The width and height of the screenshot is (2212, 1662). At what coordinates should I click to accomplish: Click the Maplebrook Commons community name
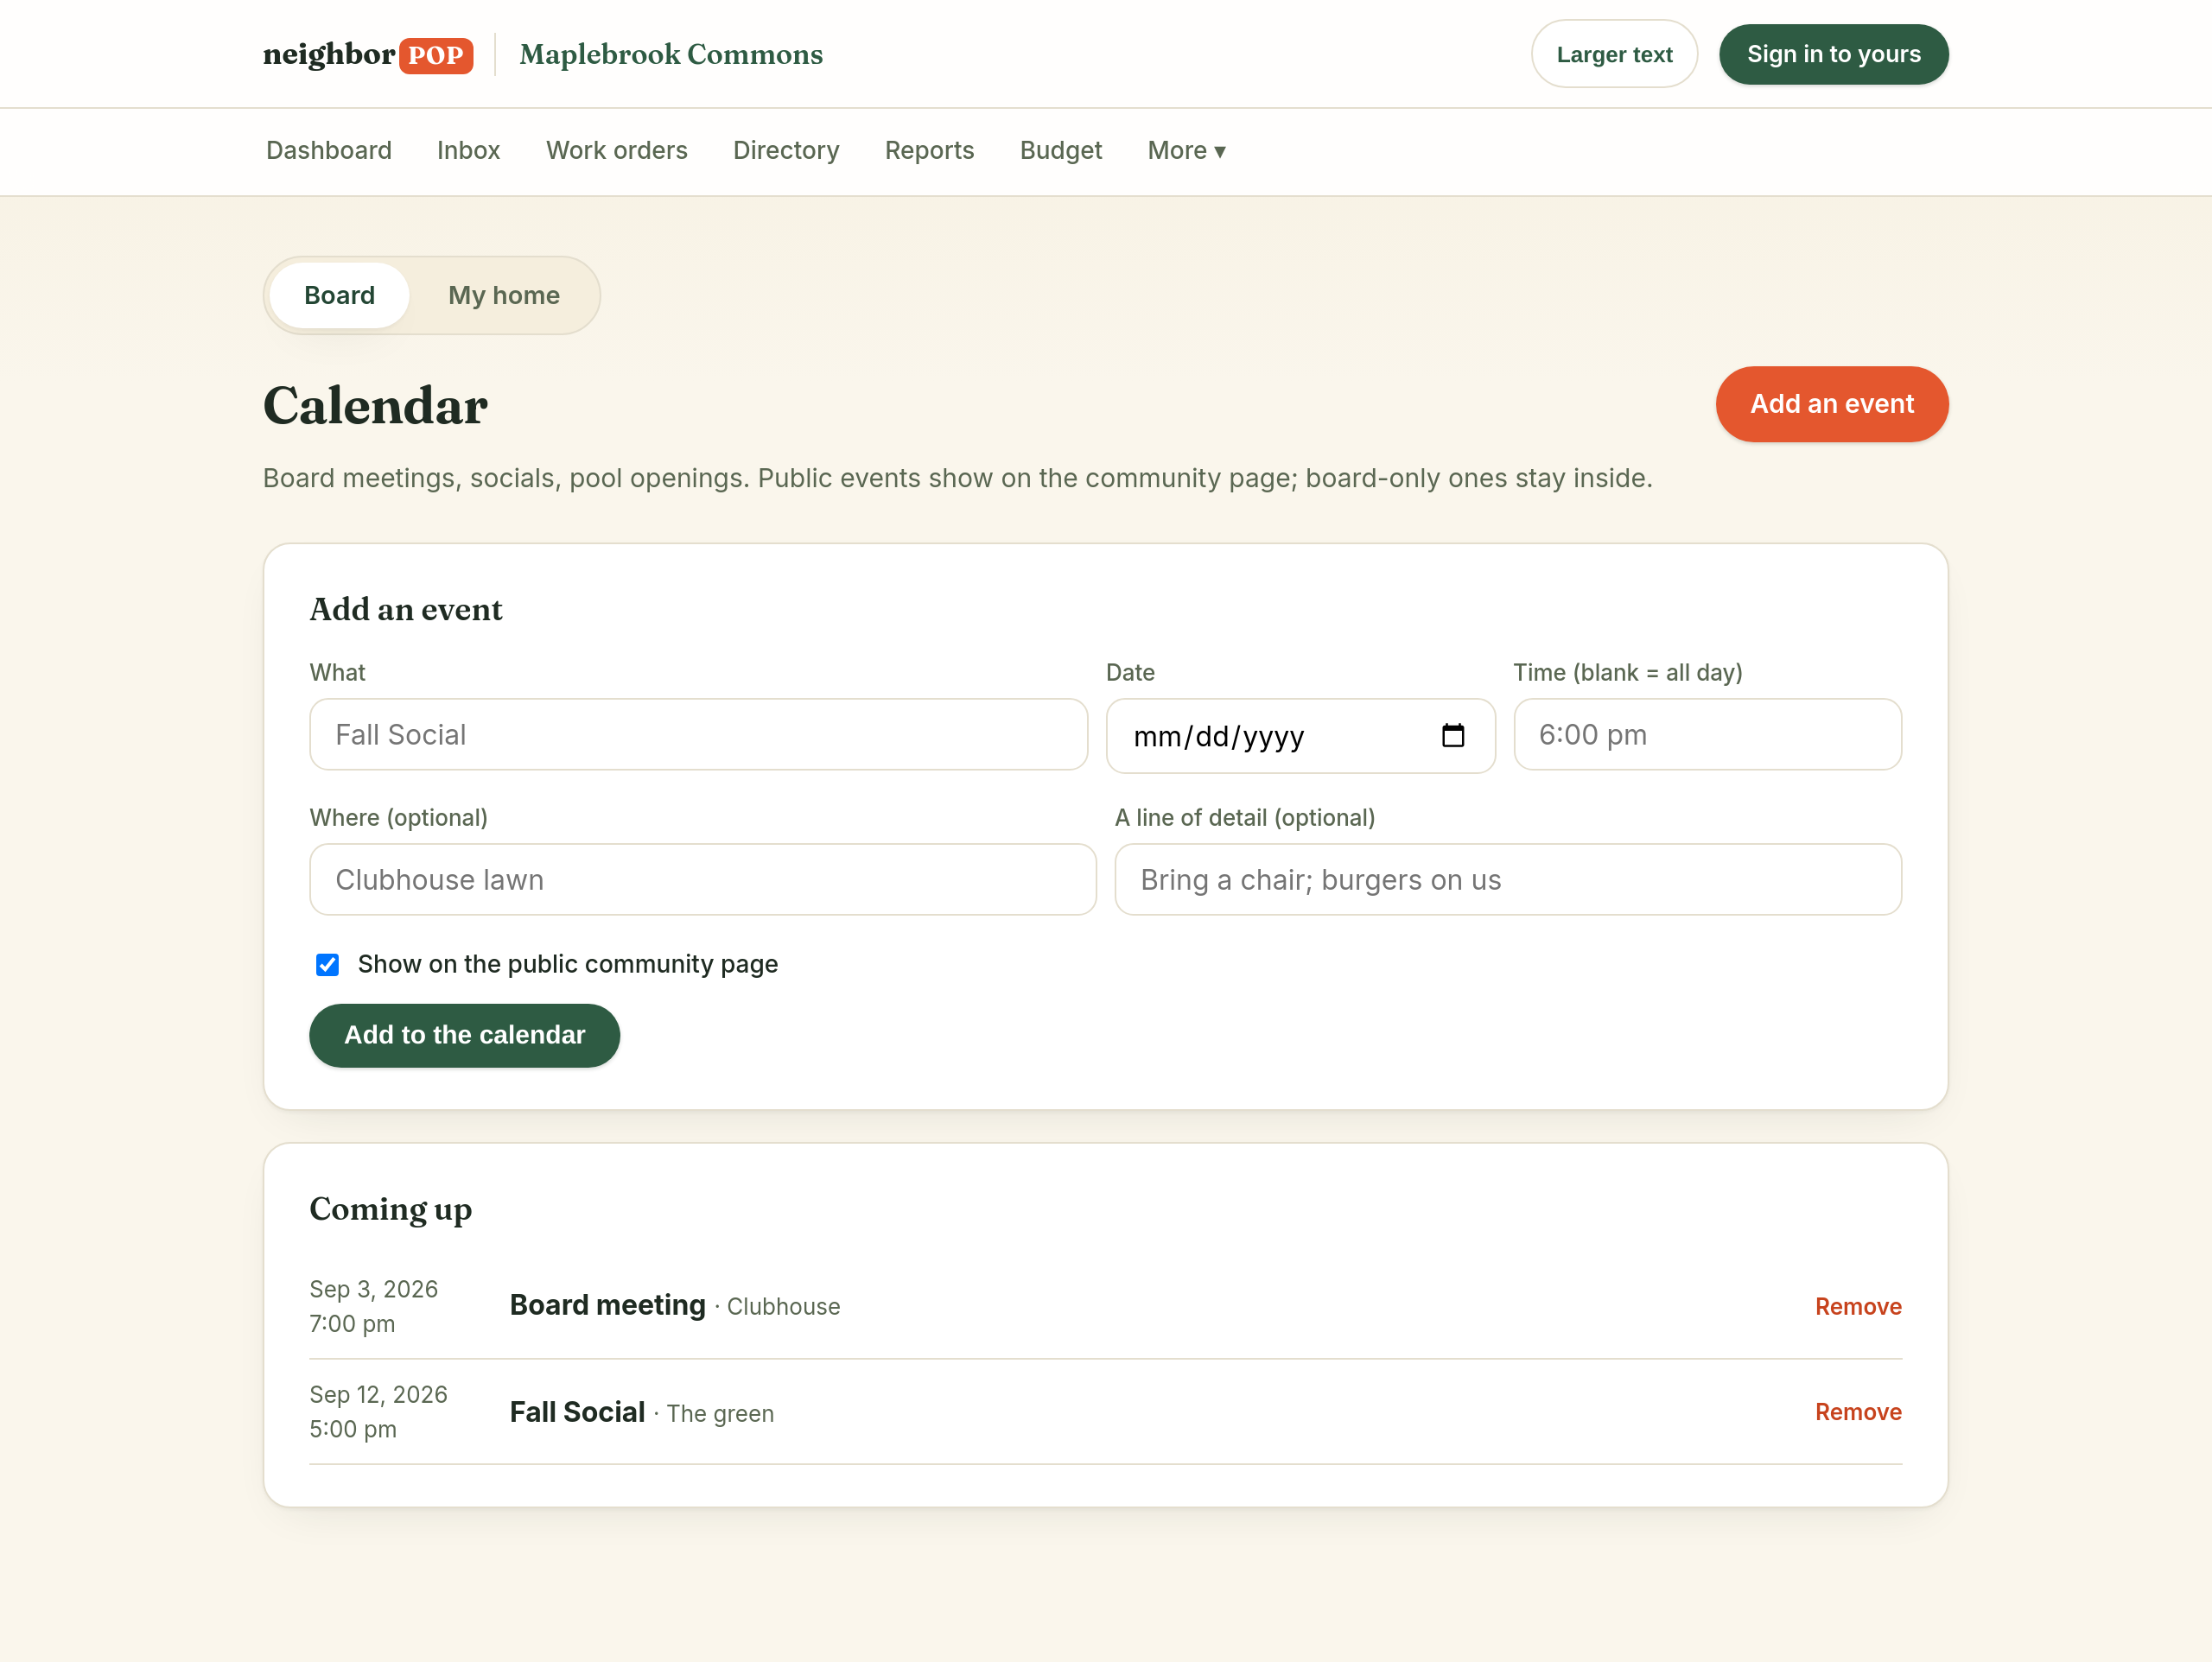pos(671,54)
